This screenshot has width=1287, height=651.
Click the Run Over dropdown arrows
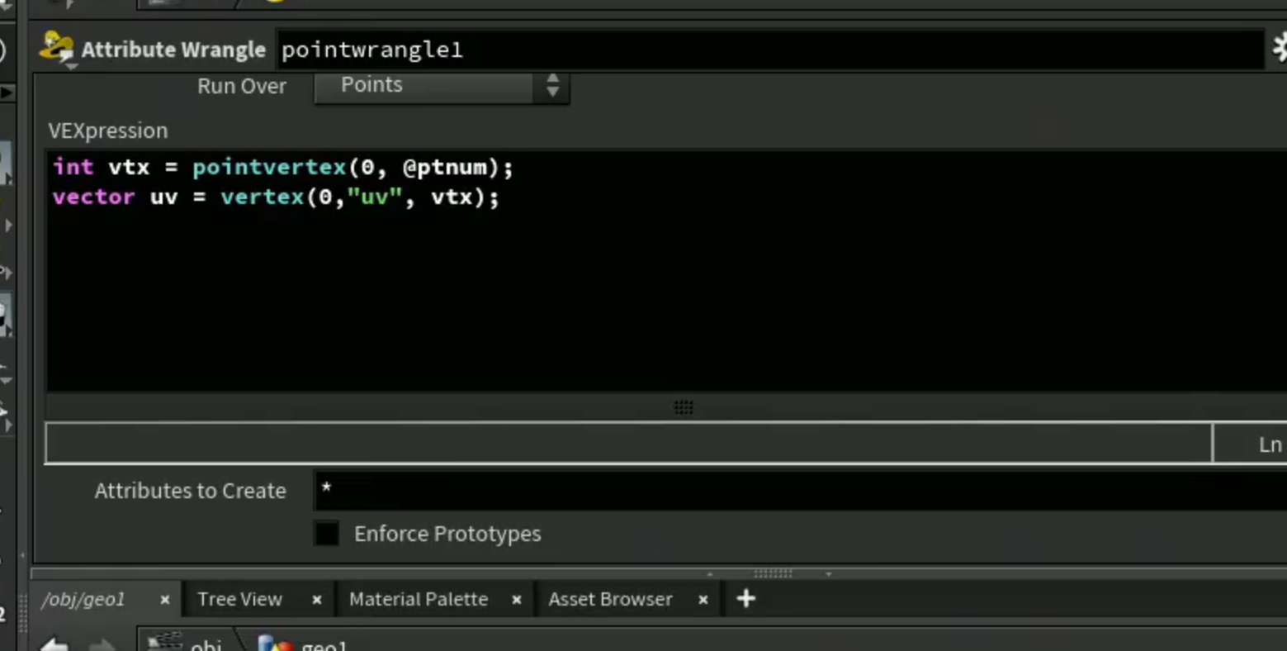coord(552,85)
